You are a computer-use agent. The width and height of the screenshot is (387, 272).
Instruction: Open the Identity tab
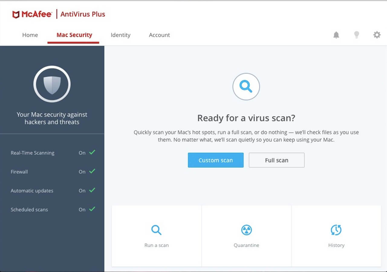[120, 35]
